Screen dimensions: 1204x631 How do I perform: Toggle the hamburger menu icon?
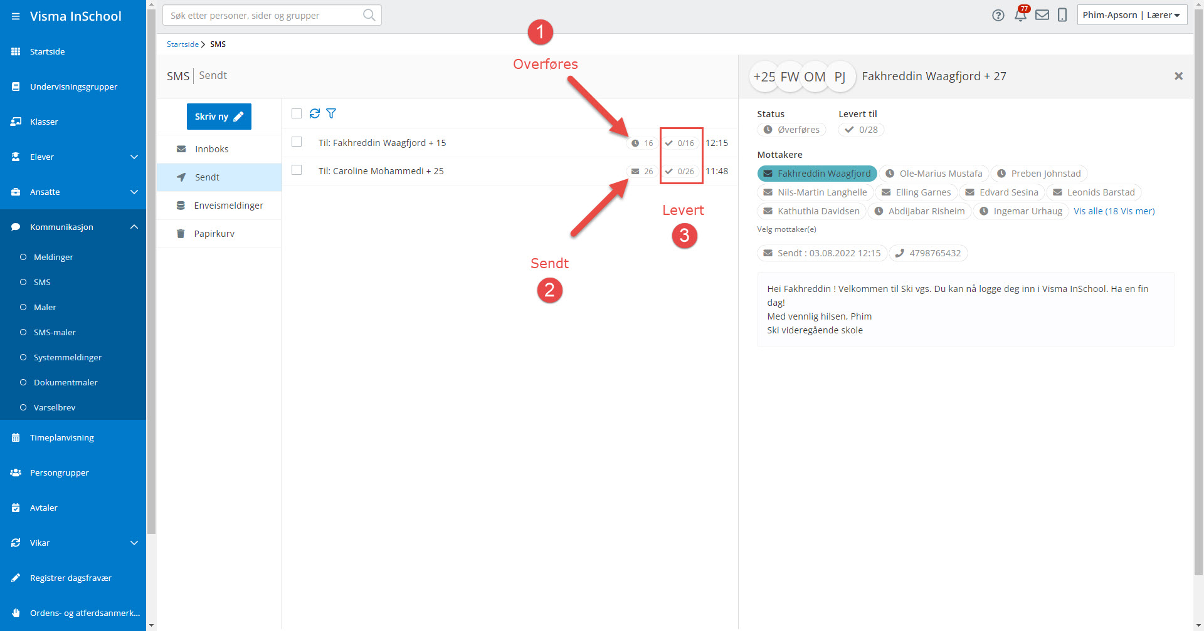[16, 16]
